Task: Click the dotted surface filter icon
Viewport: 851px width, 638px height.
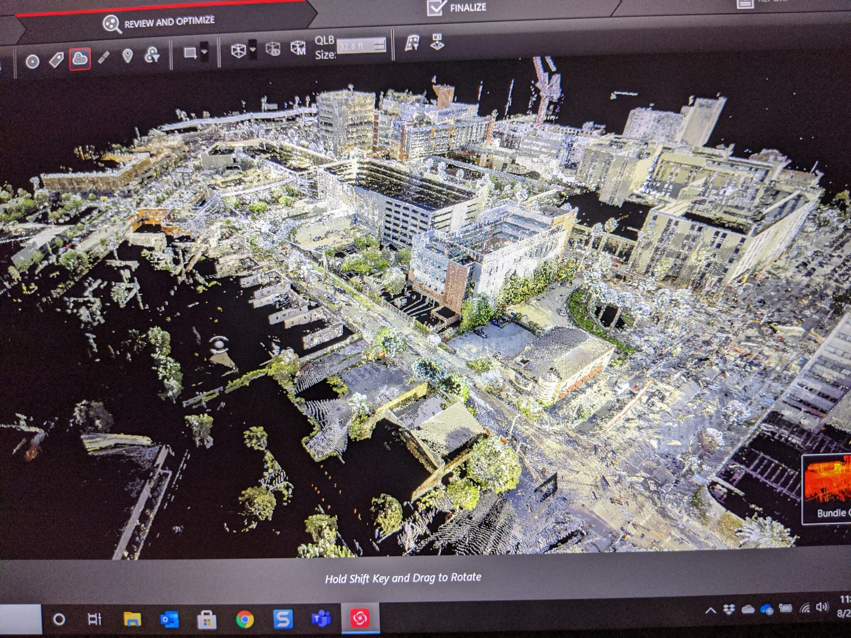Action: [x=412, y=43]
